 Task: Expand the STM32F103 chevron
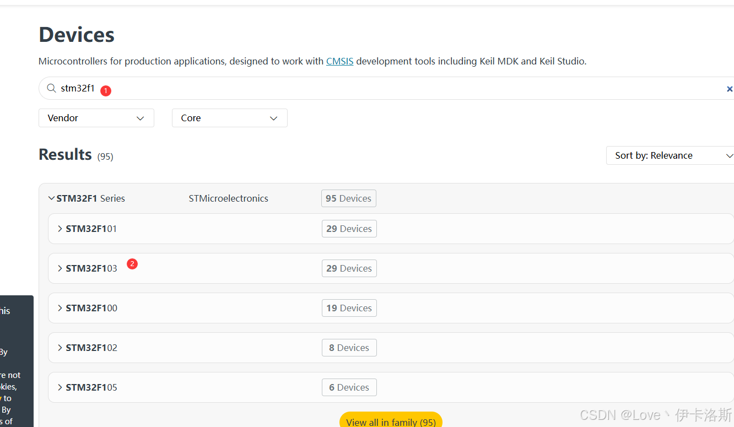60,268
